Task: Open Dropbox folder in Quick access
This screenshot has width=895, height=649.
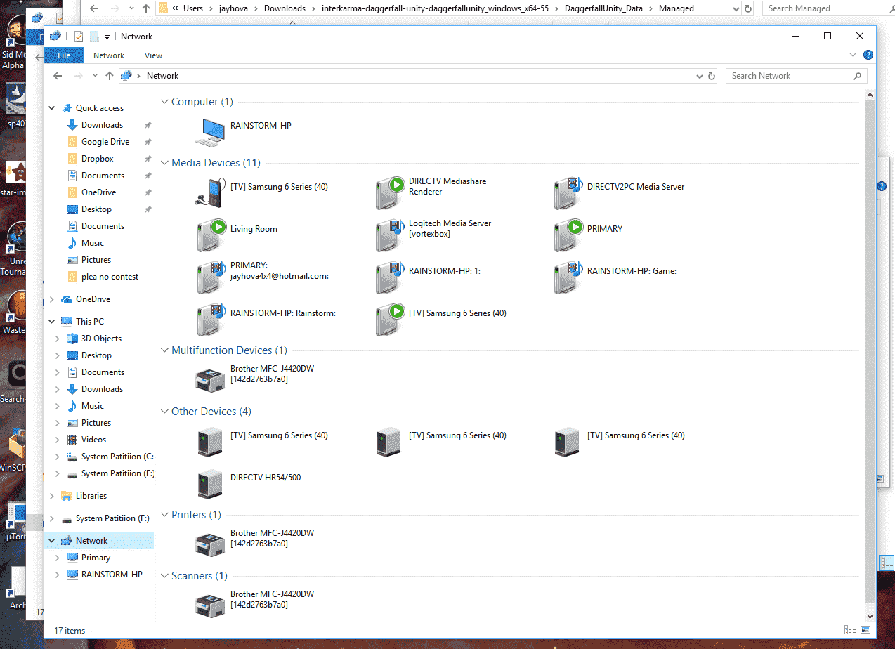Action: tap(97, 159)
